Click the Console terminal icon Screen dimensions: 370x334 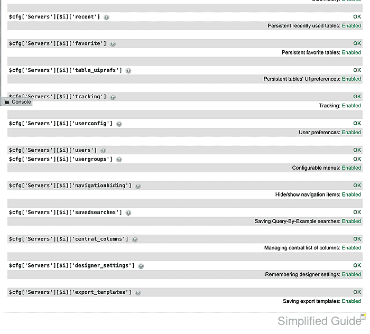pos(7,102)
